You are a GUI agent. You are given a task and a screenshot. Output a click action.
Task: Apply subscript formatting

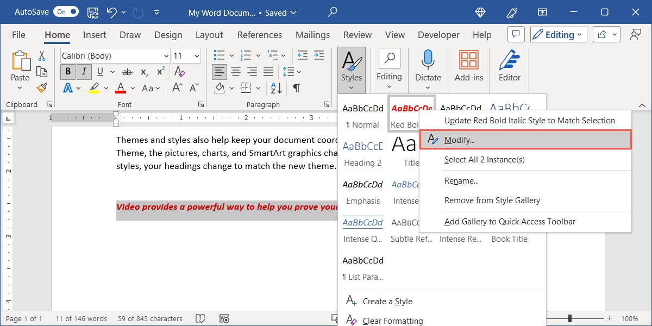[x=144, y=71]
